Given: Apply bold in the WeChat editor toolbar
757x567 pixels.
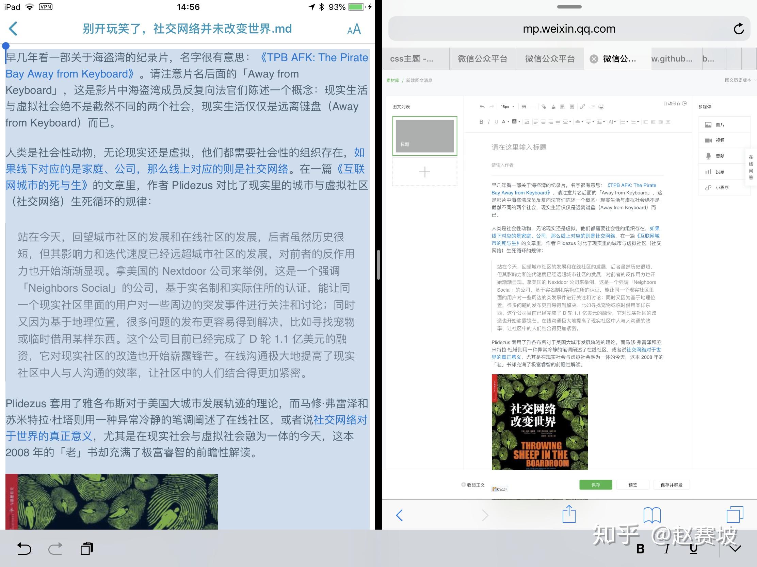Looking at the screenshot, I should pos(482,122).
